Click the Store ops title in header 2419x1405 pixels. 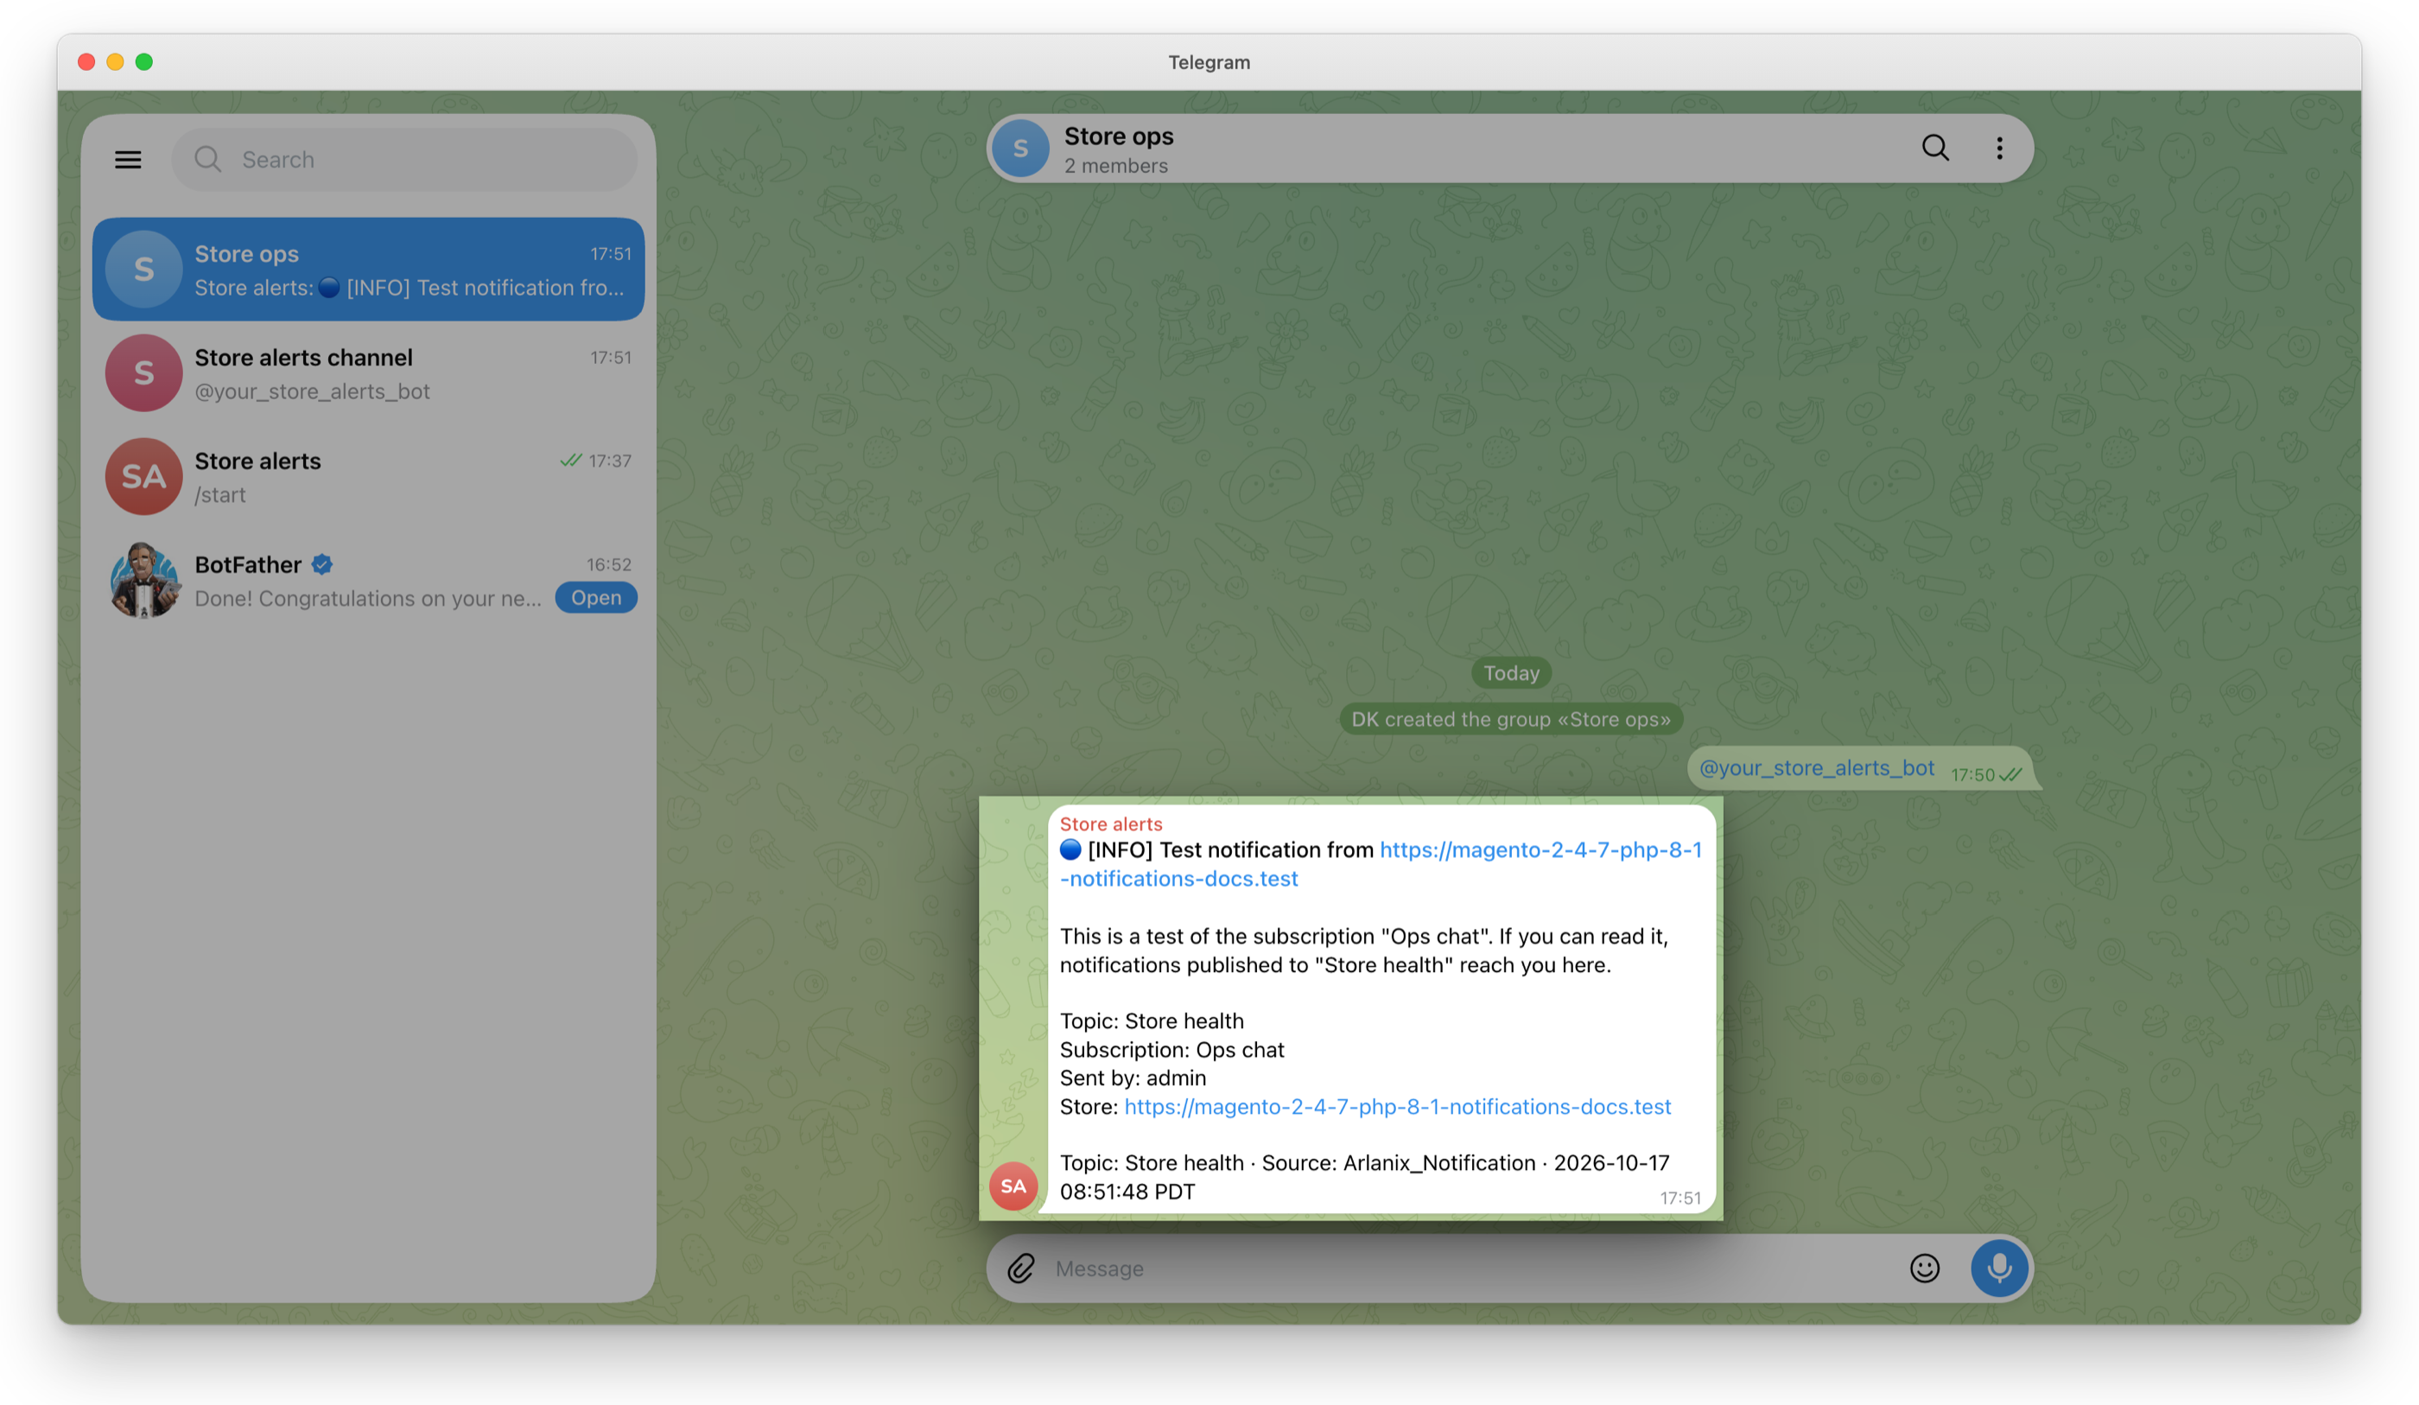(1118, 137)
